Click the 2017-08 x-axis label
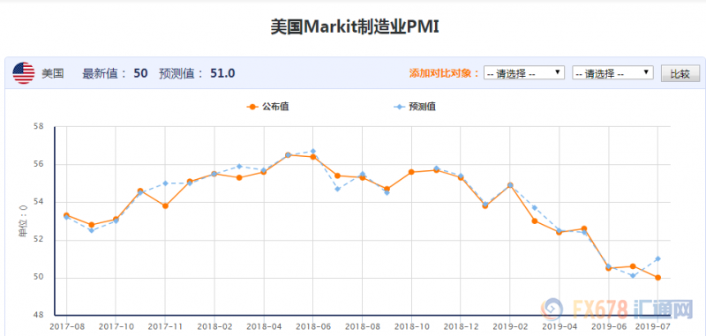 [x=67, y=325]
